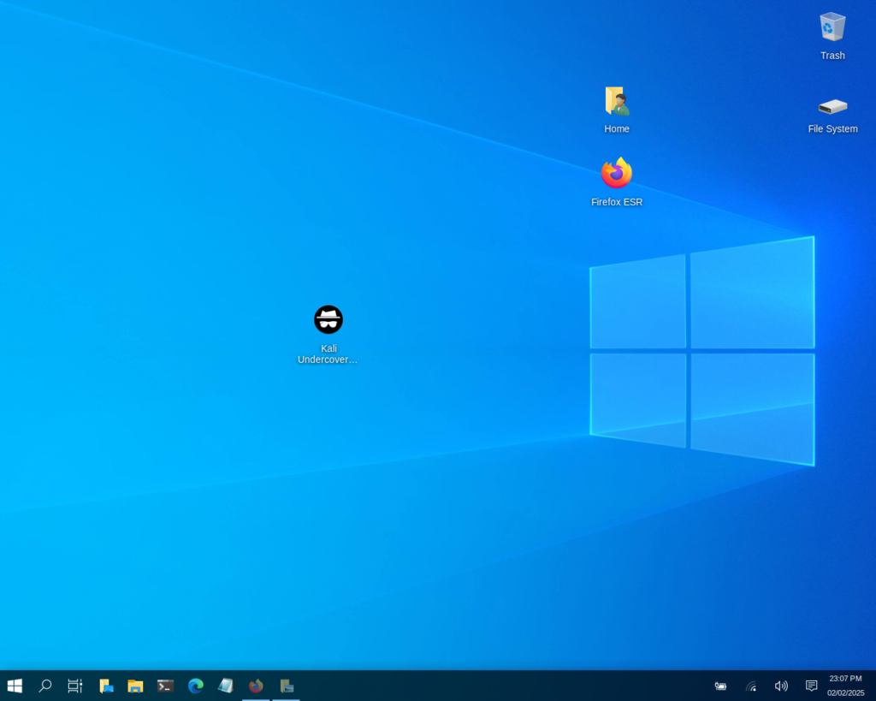Open the notifications action center icon
This screenshot has height=701, width=876.
(811, 686)
